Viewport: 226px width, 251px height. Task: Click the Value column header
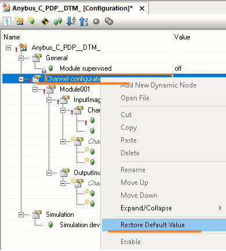coord(199,37)
